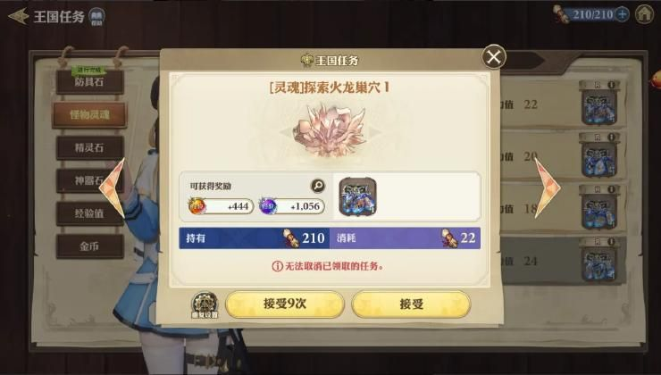The width and height of the screenshot is (661, 375).
Task: Open the home icon at top right
Action: tap(645, 14)
